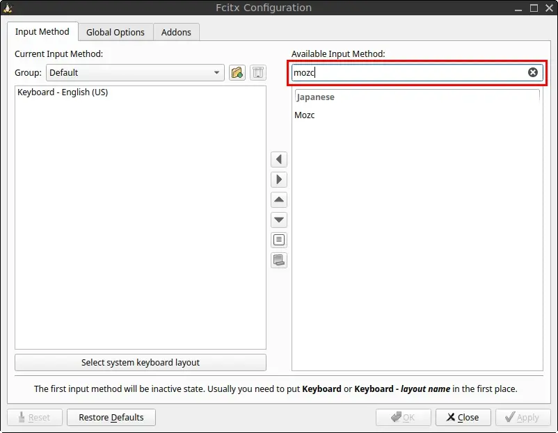The height and width of the screenshot is (433, 558).
Task: Click the OK button
Action: (404, 417)
